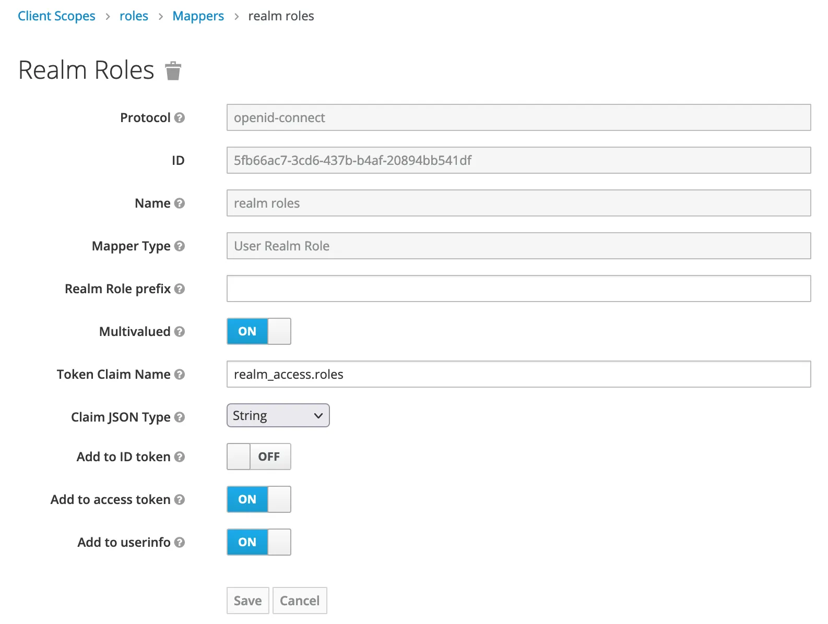Click the Name field help icon
The height and width of the screenshot is (624, 828).
click(x=180, y=203)
